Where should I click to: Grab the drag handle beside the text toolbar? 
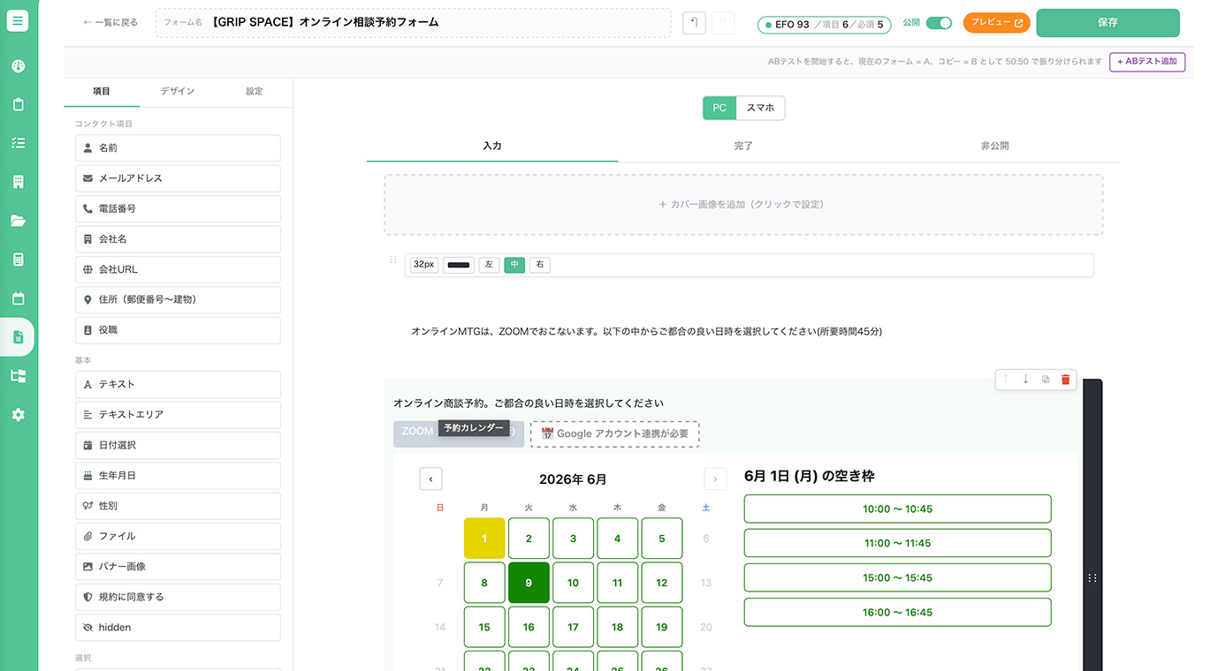pos(393,260)
